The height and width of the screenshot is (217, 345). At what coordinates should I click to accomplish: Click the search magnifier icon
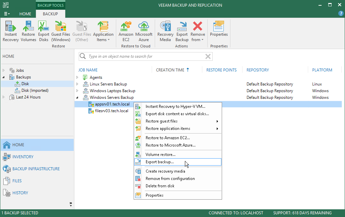tap(83, 56)
